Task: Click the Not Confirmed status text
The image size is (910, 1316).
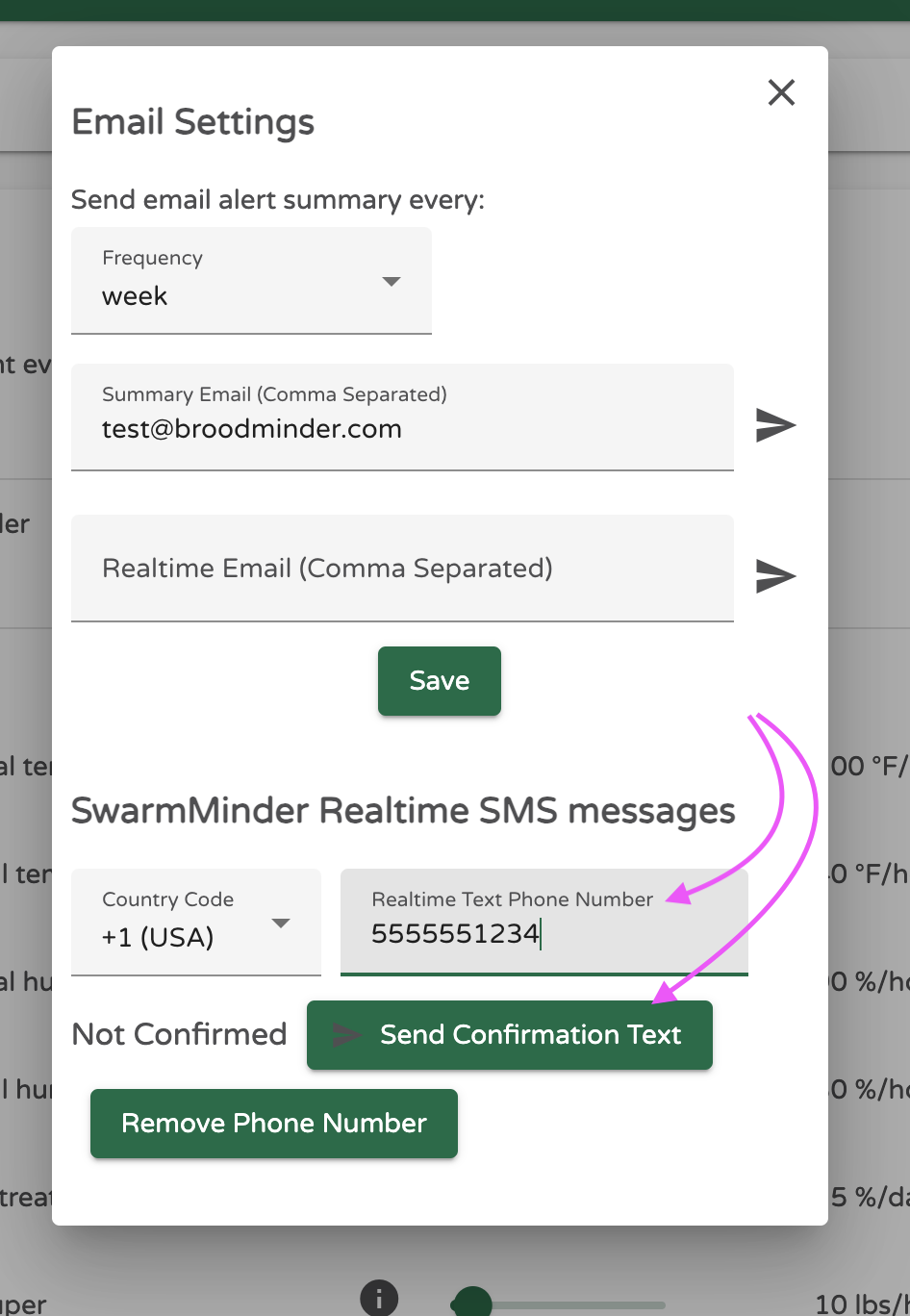Action: (180, 1034)
